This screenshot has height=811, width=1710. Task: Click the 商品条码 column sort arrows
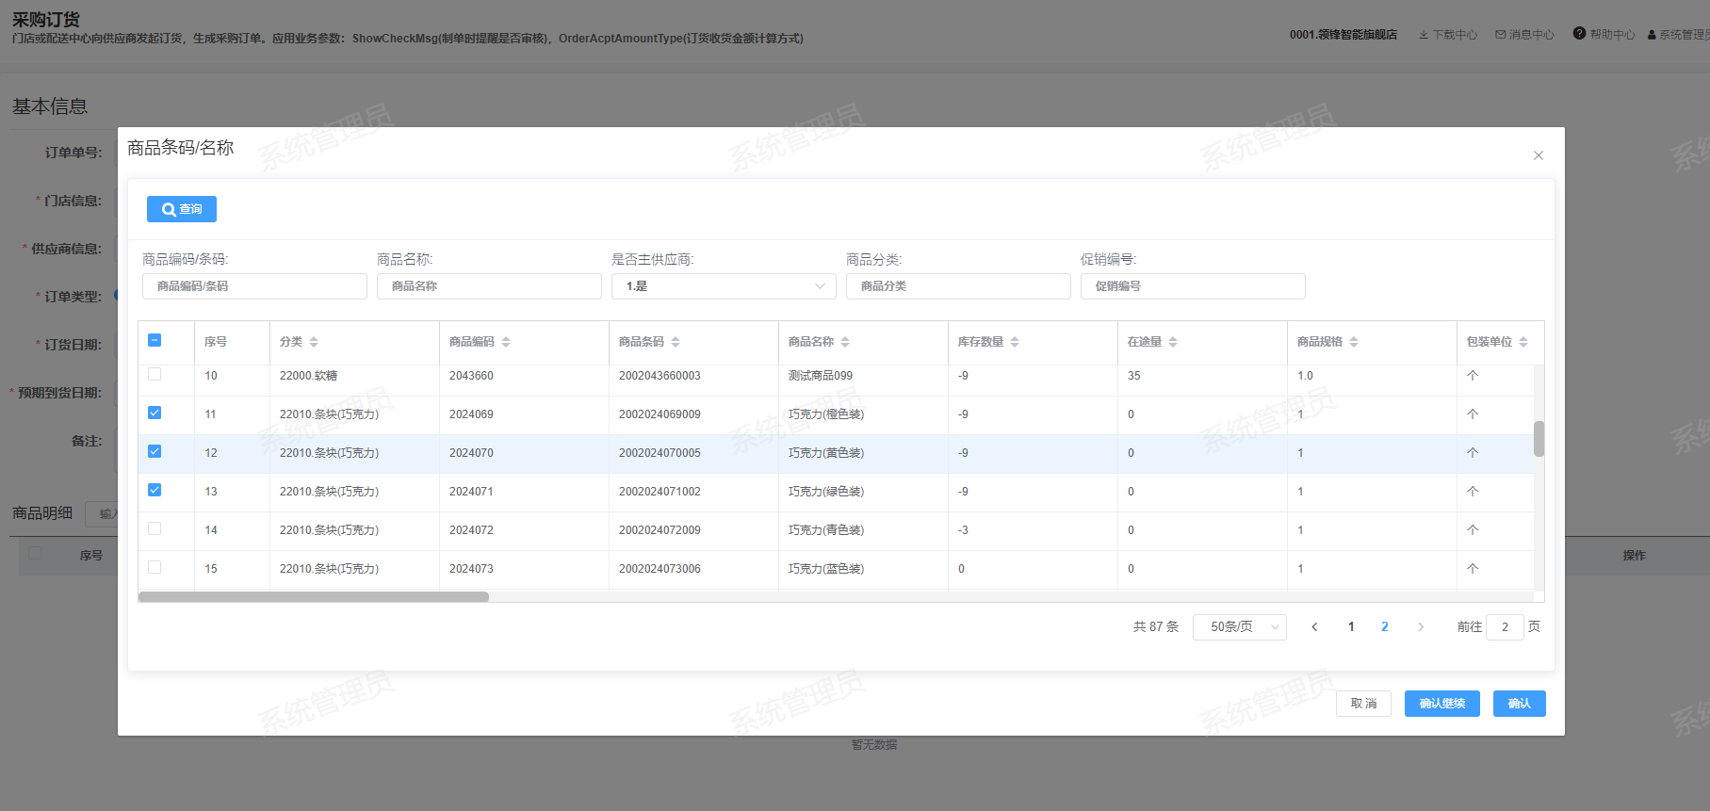click(676, 342)
